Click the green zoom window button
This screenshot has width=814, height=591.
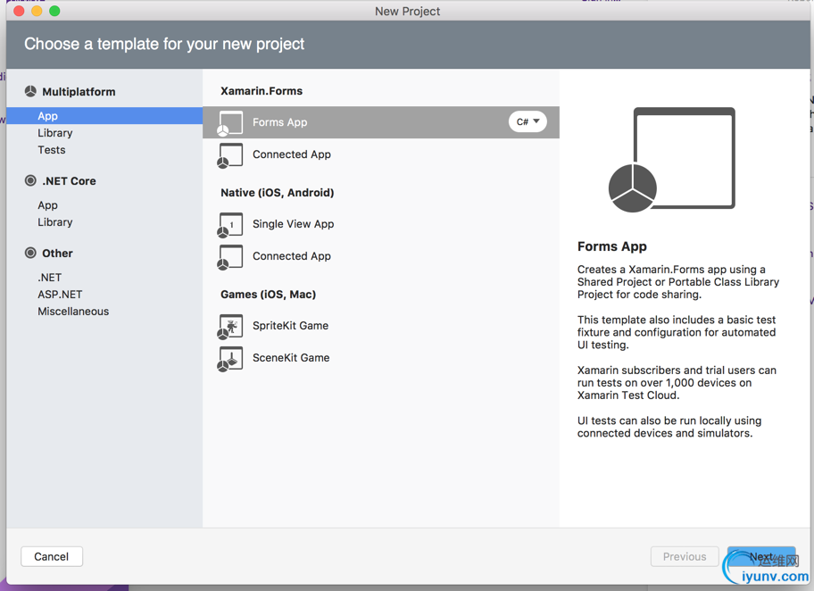pos(54,11)
